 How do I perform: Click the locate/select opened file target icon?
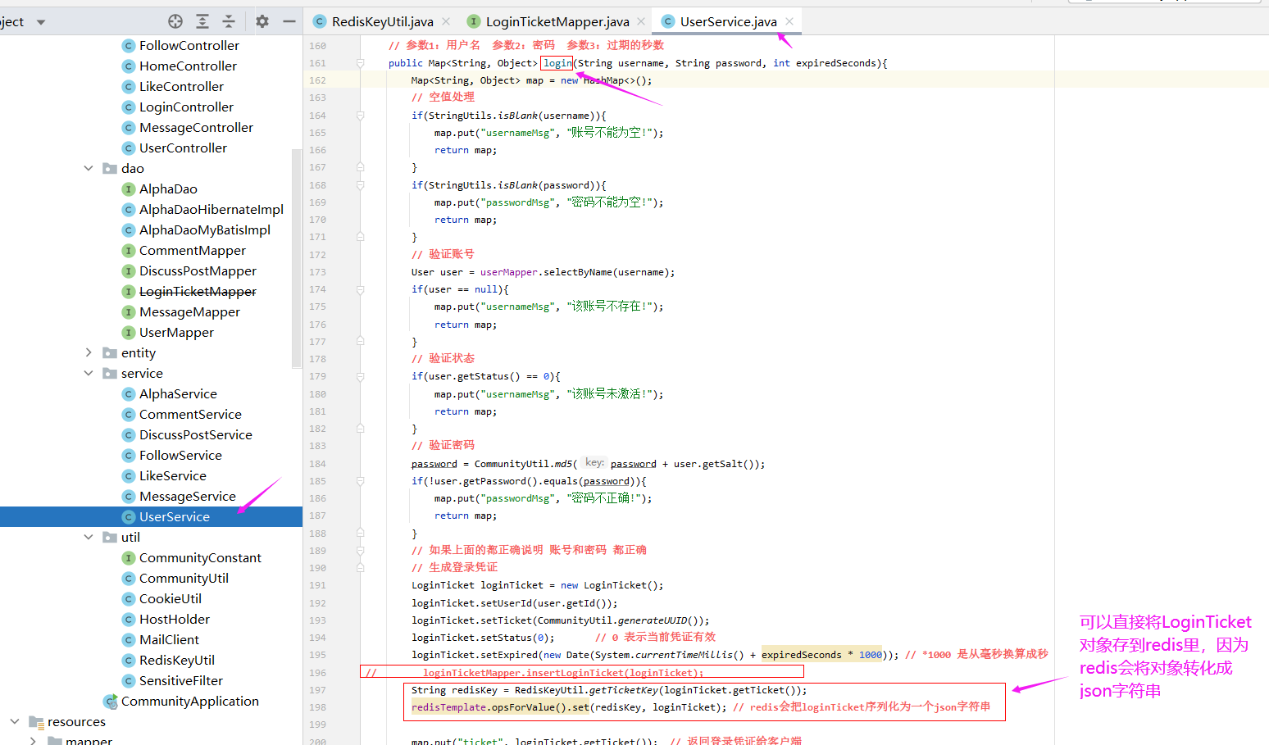point(175,21)
